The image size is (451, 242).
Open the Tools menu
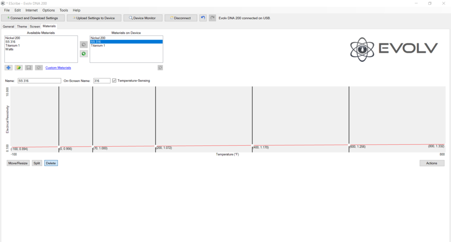coord(64,10)
